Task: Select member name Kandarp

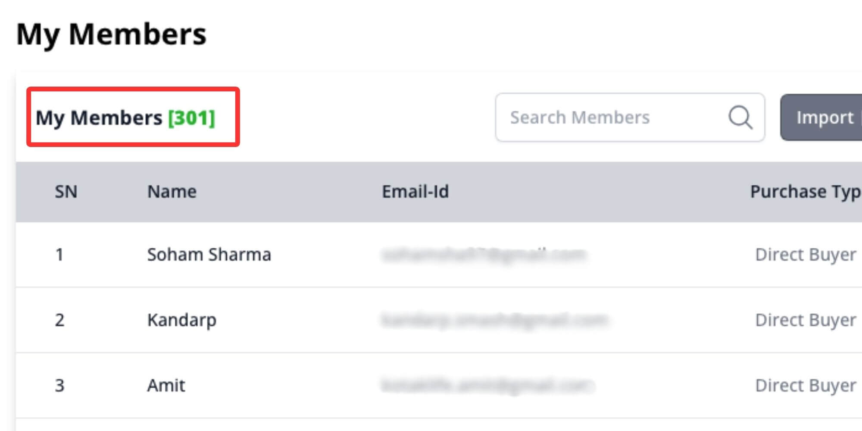Action: pos(181,320)
